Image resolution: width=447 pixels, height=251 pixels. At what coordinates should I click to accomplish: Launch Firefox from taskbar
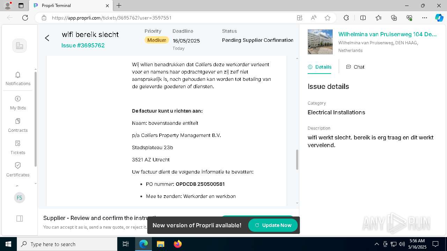click(177, 244)
